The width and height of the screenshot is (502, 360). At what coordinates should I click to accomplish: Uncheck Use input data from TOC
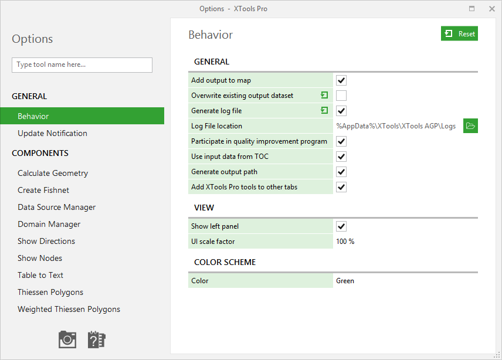pyautogui.click(x=341, y=157)
